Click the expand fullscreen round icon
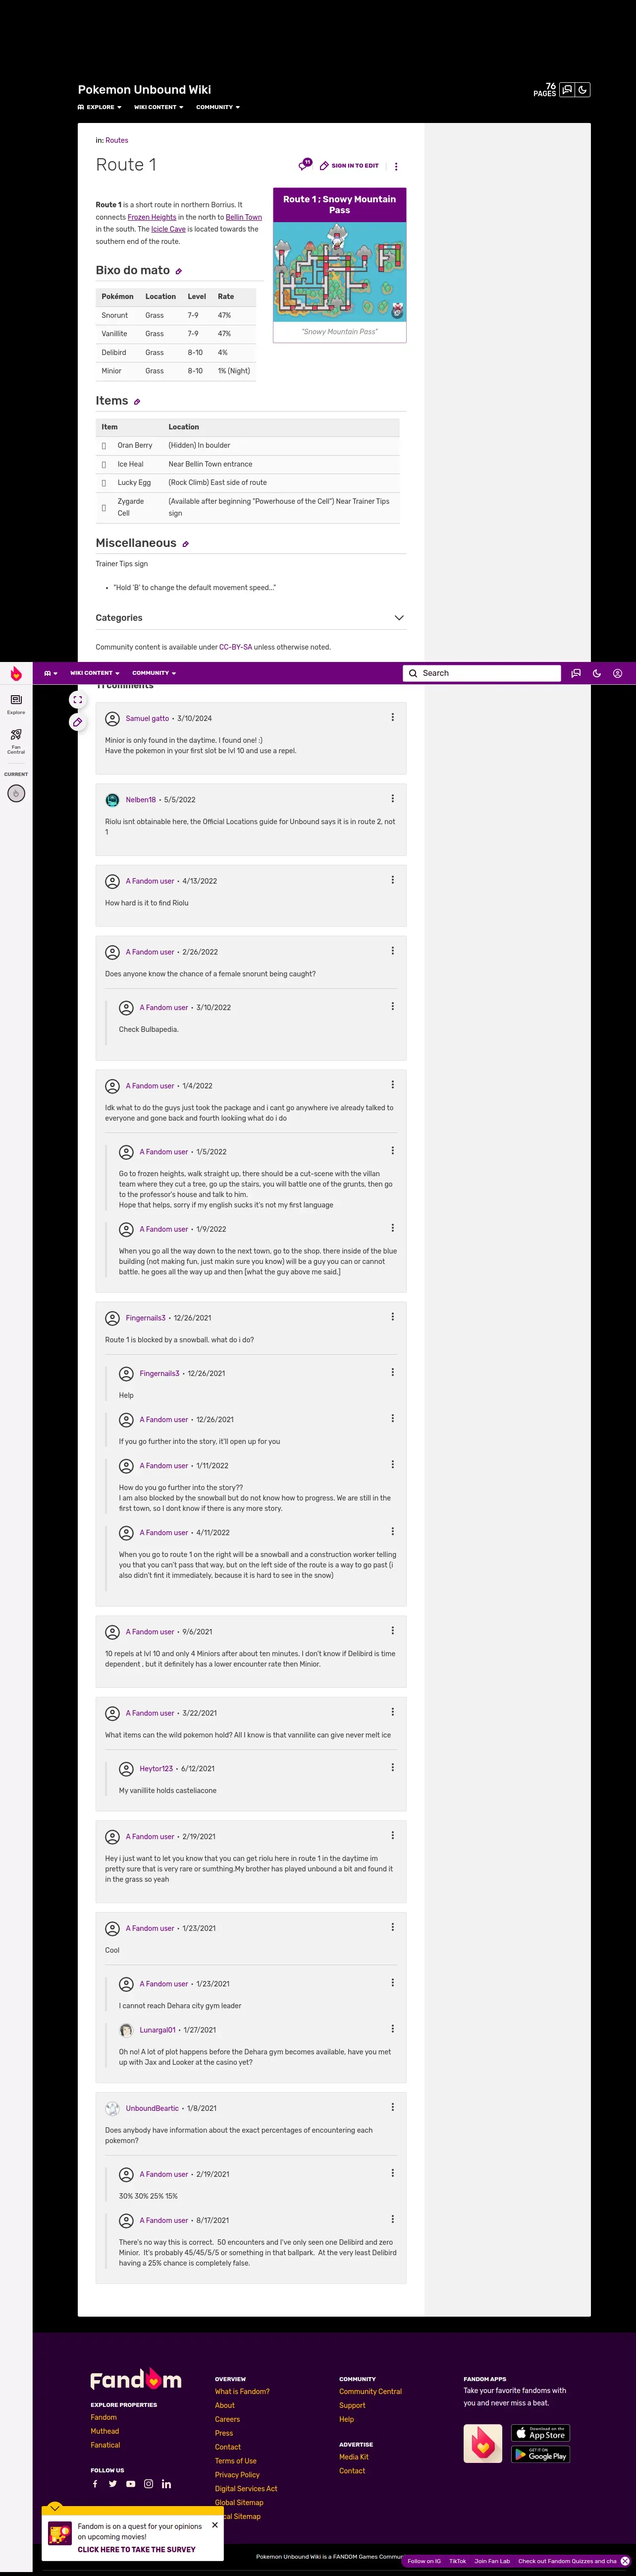The width and height of the screenshot is (636, 2576). [77, 699]
